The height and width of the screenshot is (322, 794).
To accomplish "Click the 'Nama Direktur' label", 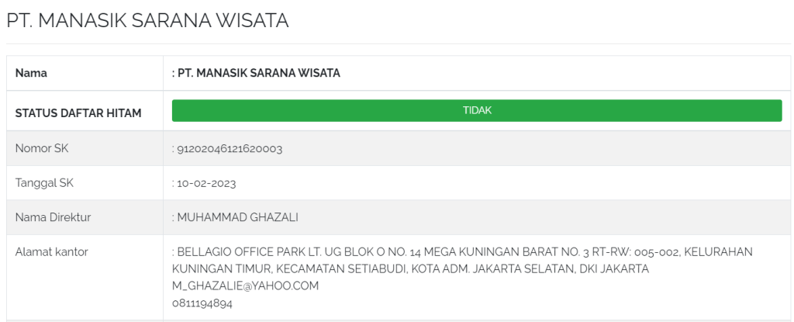I will coord(53,217).
